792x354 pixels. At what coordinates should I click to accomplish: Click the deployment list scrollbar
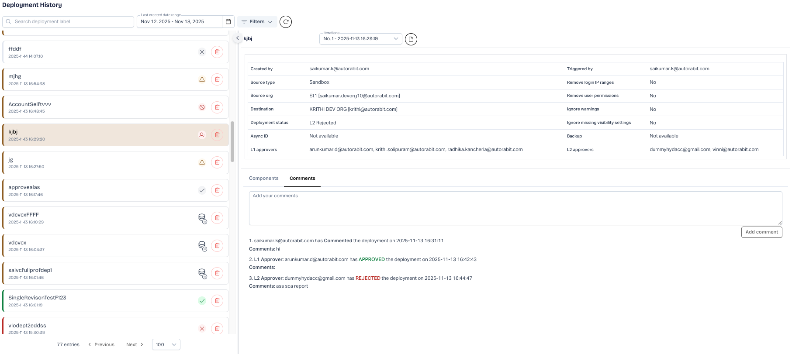point(232,141)
